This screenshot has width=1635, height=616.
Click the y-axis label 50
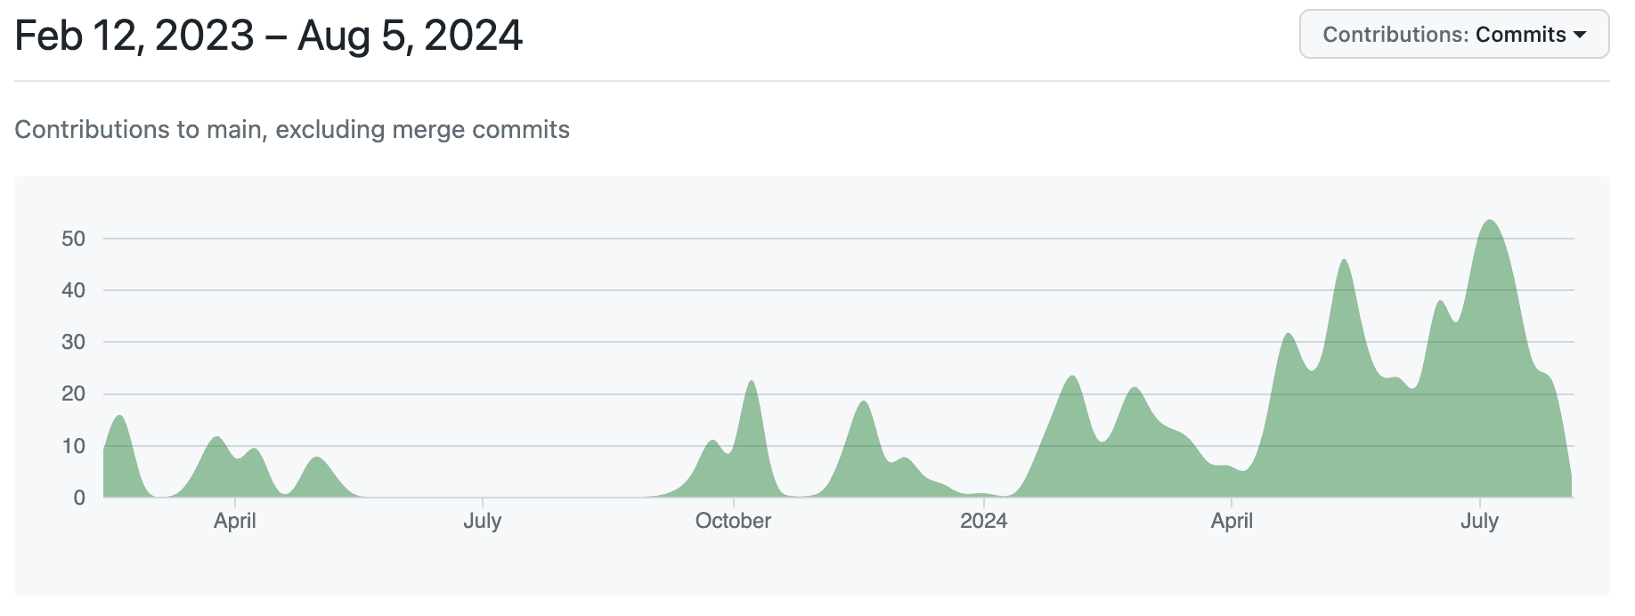(73, 239)
